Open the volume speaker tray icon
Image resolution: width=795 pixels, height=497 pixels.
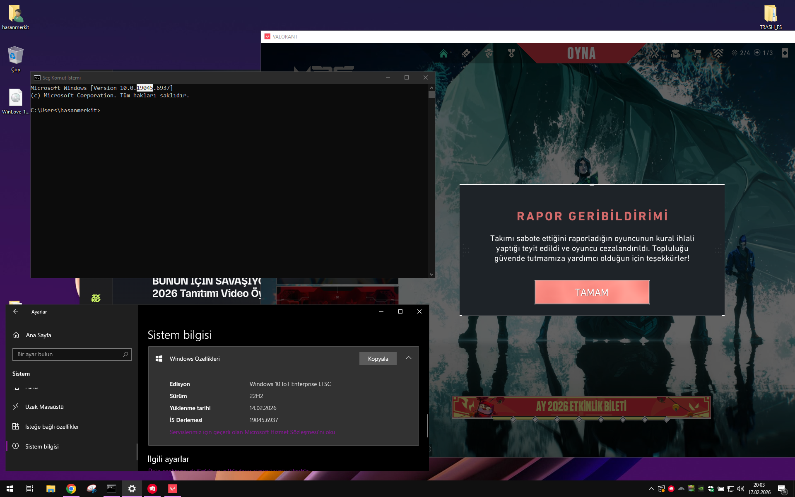741,489
